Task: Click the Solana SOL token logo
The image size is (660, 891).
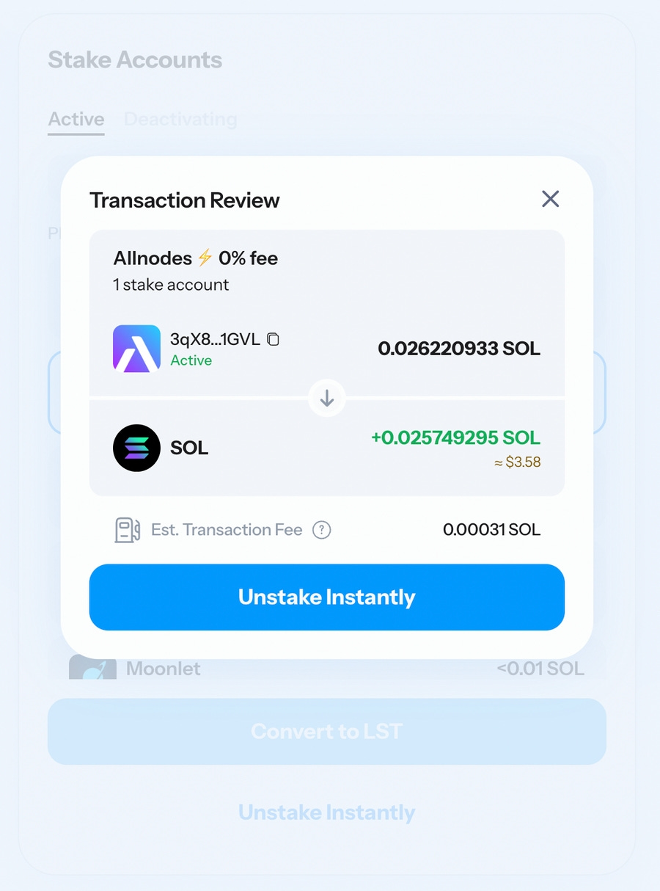Action: tap(136, 448)
